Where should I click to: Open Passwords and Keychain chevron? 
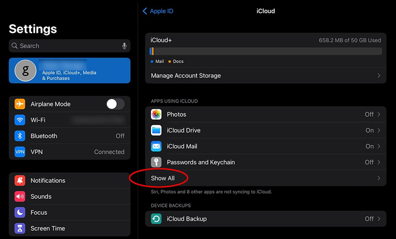tap(379, 162)
